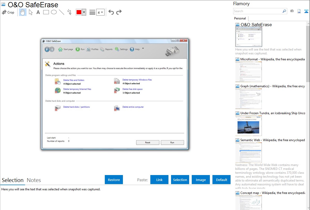Viewport: 310px width, 210px height.
Task: Click the Delete entire computer icon
Action: tap(117, 108)
